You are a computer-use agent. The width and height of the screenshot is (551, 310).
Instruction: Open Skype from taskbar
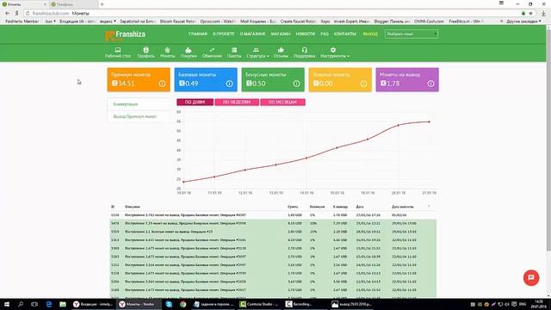tap(169, 304)
